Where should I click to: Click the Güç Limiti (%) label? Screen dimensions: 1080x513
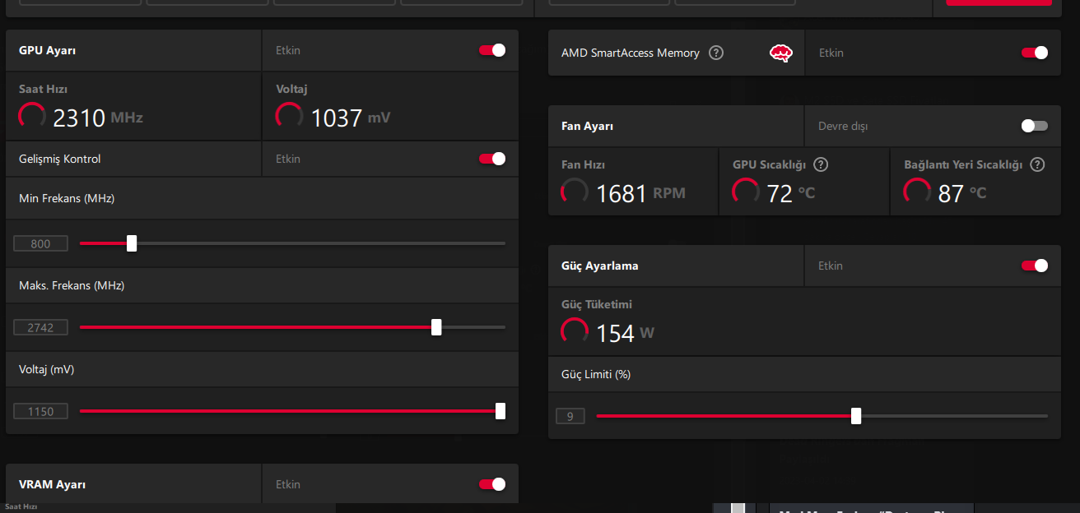pos(596,374)
